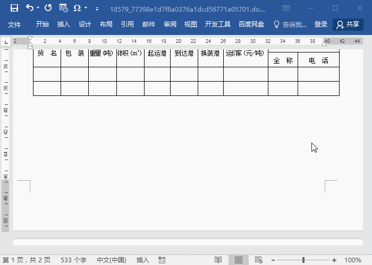Insert a symbol with the Omega icon
The height and width of the screenshot is (265, 372).
pos(77,8)
